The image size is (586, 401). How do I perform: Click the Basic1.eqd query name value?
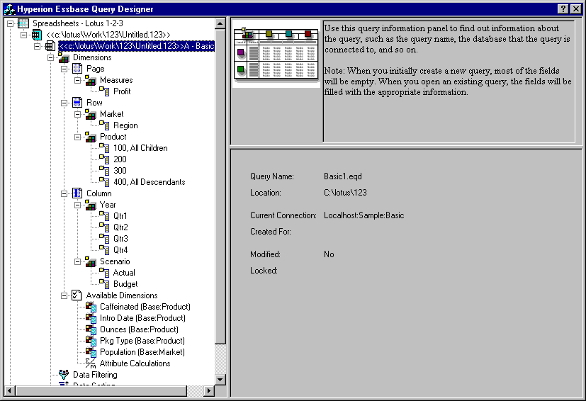point(343,176)
